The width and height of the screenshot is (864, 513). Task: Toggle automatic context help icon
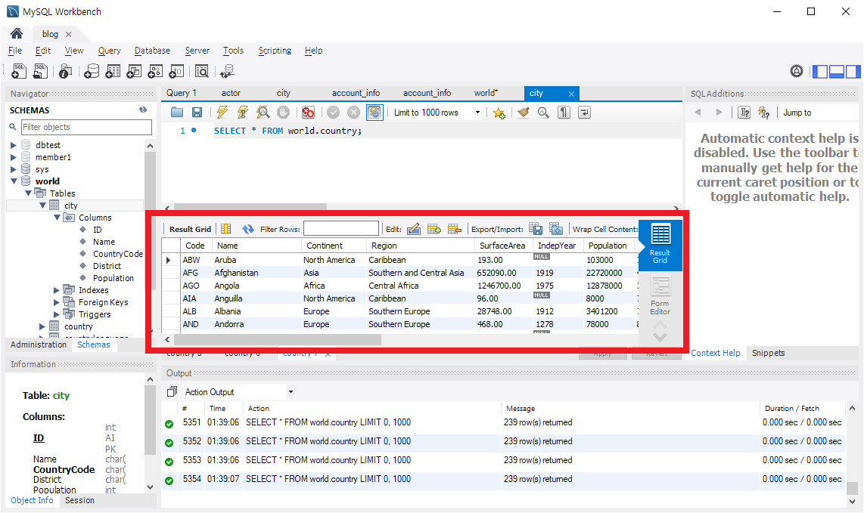[763, 113]
